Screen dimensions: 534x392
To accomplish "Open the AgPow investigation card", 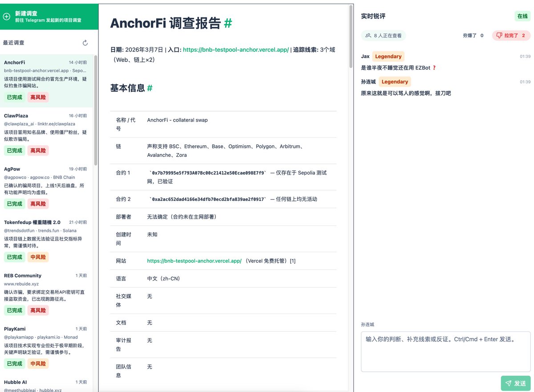I will (46, 188).
